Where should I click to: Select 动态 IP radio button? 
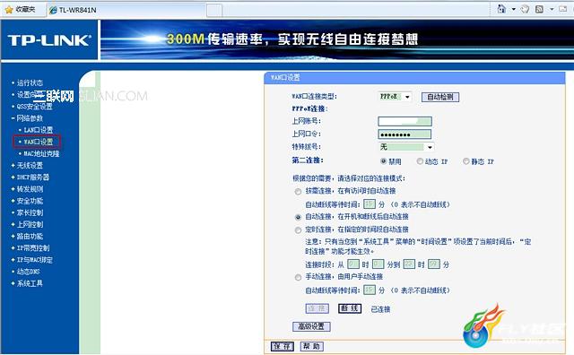click(x=420, y=161)
